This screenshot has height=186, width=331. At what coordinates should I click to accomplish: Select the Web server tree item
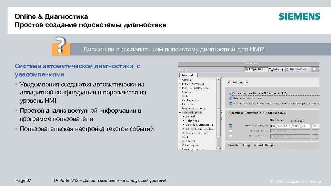189,141
